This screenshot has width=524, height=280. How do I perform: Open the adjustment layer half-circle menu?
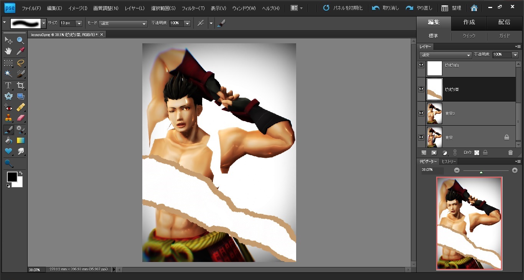click(445, 152)
